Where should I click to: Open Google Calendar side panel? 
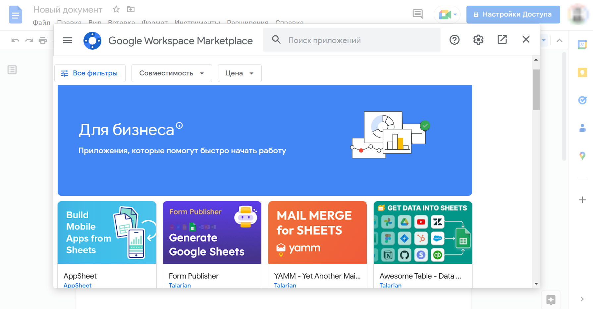pos(582,45)
